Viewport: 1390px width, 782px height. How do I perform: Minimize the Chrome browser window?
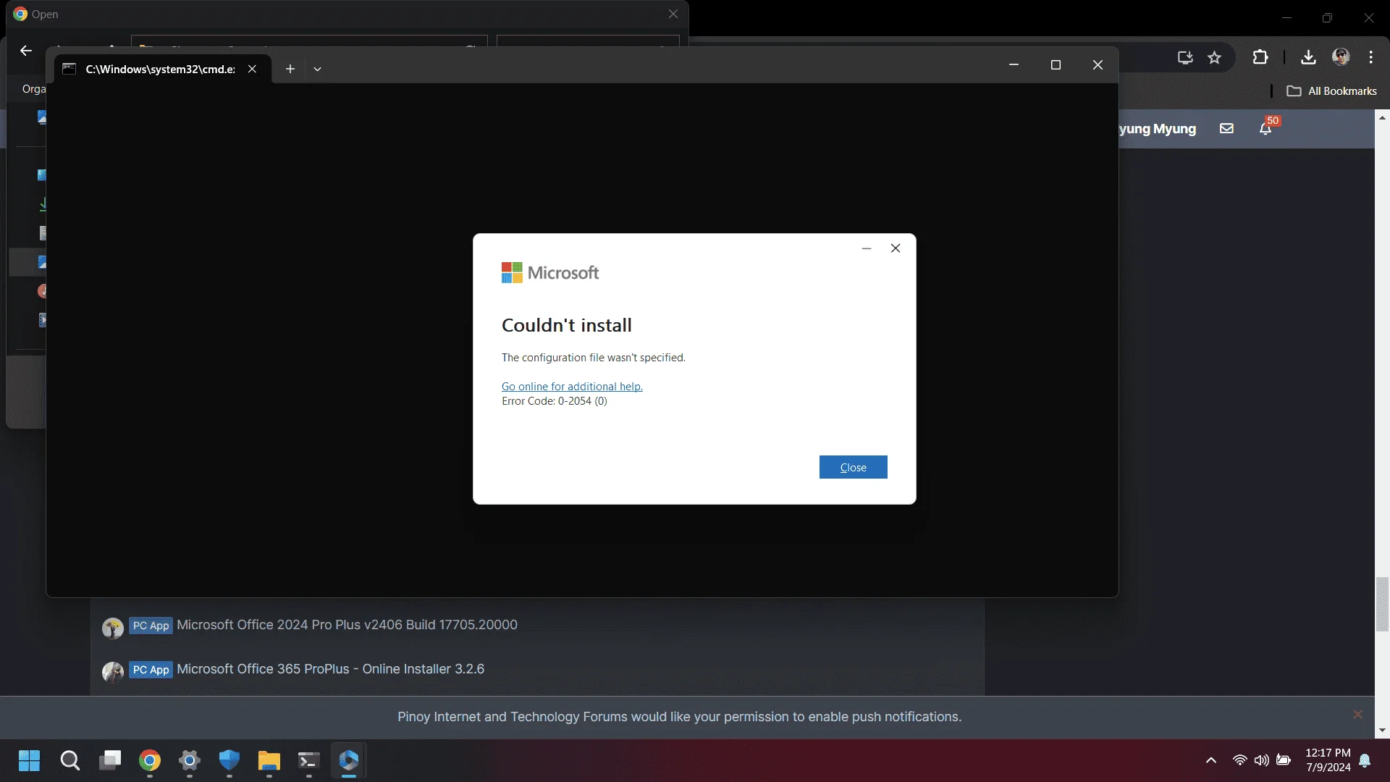(x=1286, y=17)
